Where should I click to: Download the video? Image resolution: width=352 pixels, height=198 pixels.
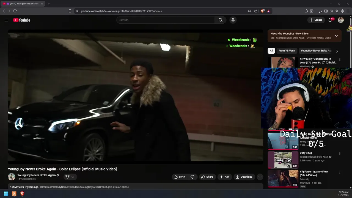[x=244, y=177]
